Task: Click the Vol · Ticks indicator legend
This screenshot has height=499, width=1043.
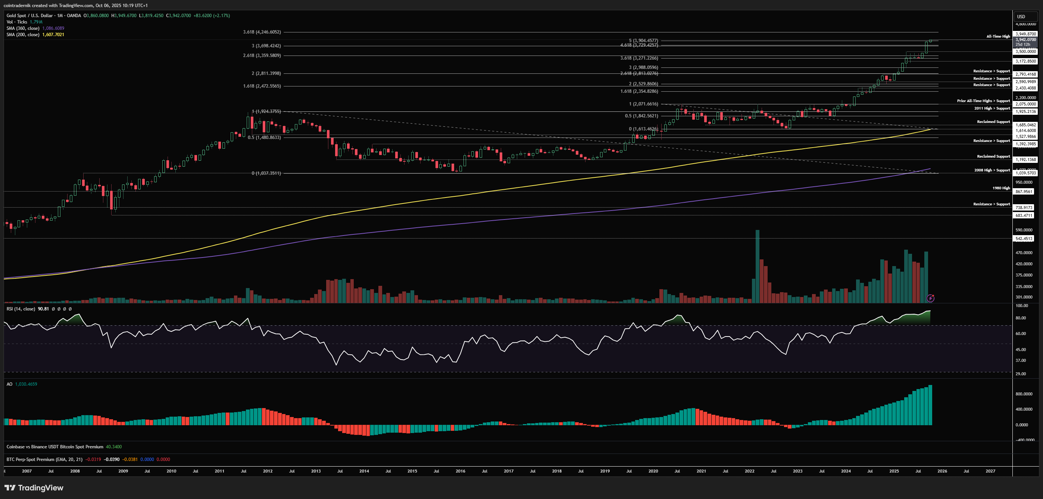Action: pos(17,22)
